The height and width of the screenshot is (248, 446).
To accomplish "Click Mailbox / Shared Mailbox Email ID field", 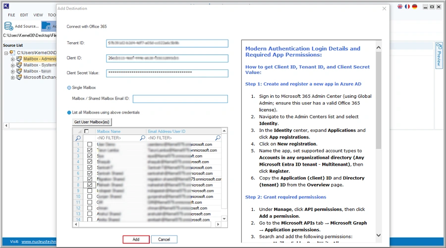I will point(180,99).
